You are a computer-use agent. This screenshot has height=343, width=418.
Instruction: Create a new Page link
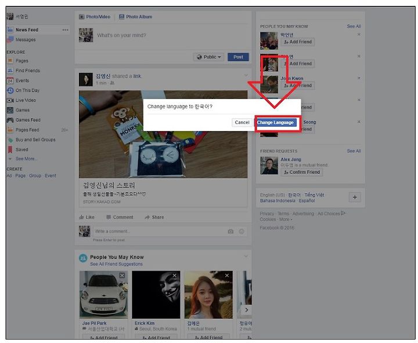click(x=20, y=176)
